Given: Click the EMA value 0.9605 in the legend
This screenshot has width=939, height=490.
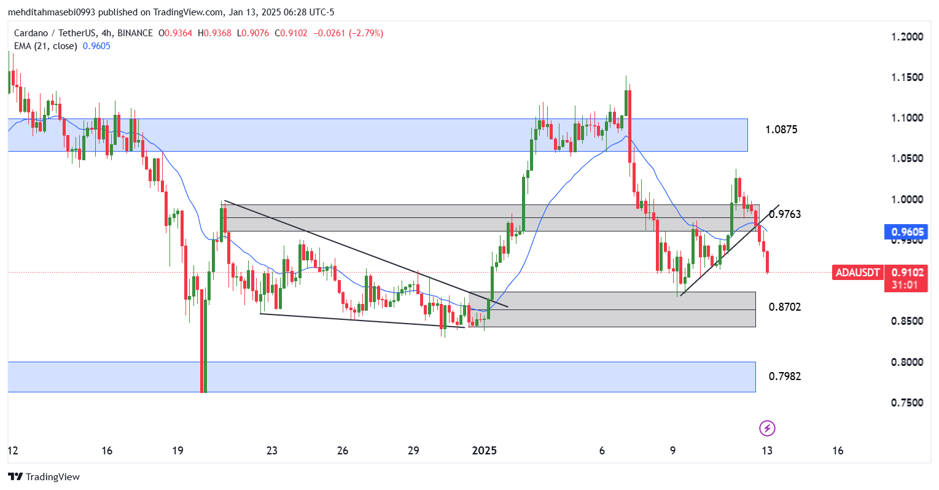Looking at the screenshot, I should [x=96, y=46].
